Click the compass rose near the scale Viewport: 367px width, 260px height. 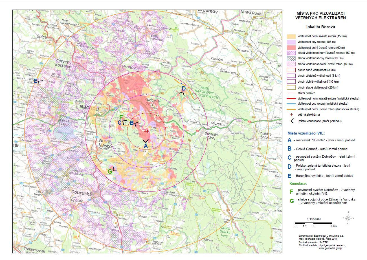pyautogui.click(x=348, y=217)
